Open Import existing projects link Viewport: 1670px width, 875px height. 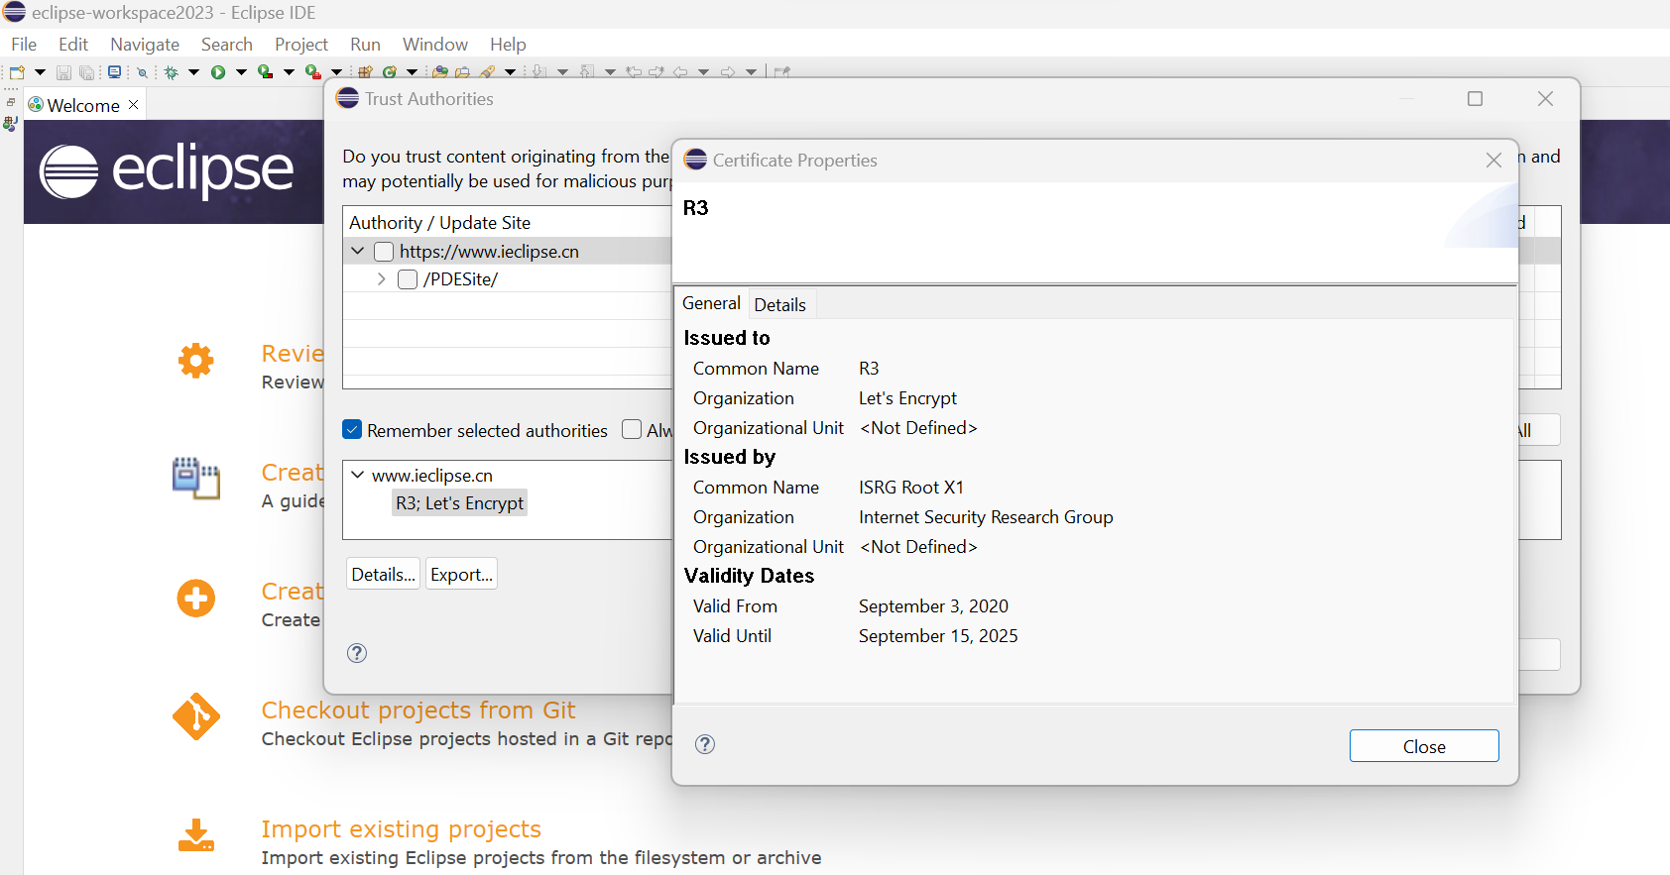pyautogui.click(x=401, y=828)
